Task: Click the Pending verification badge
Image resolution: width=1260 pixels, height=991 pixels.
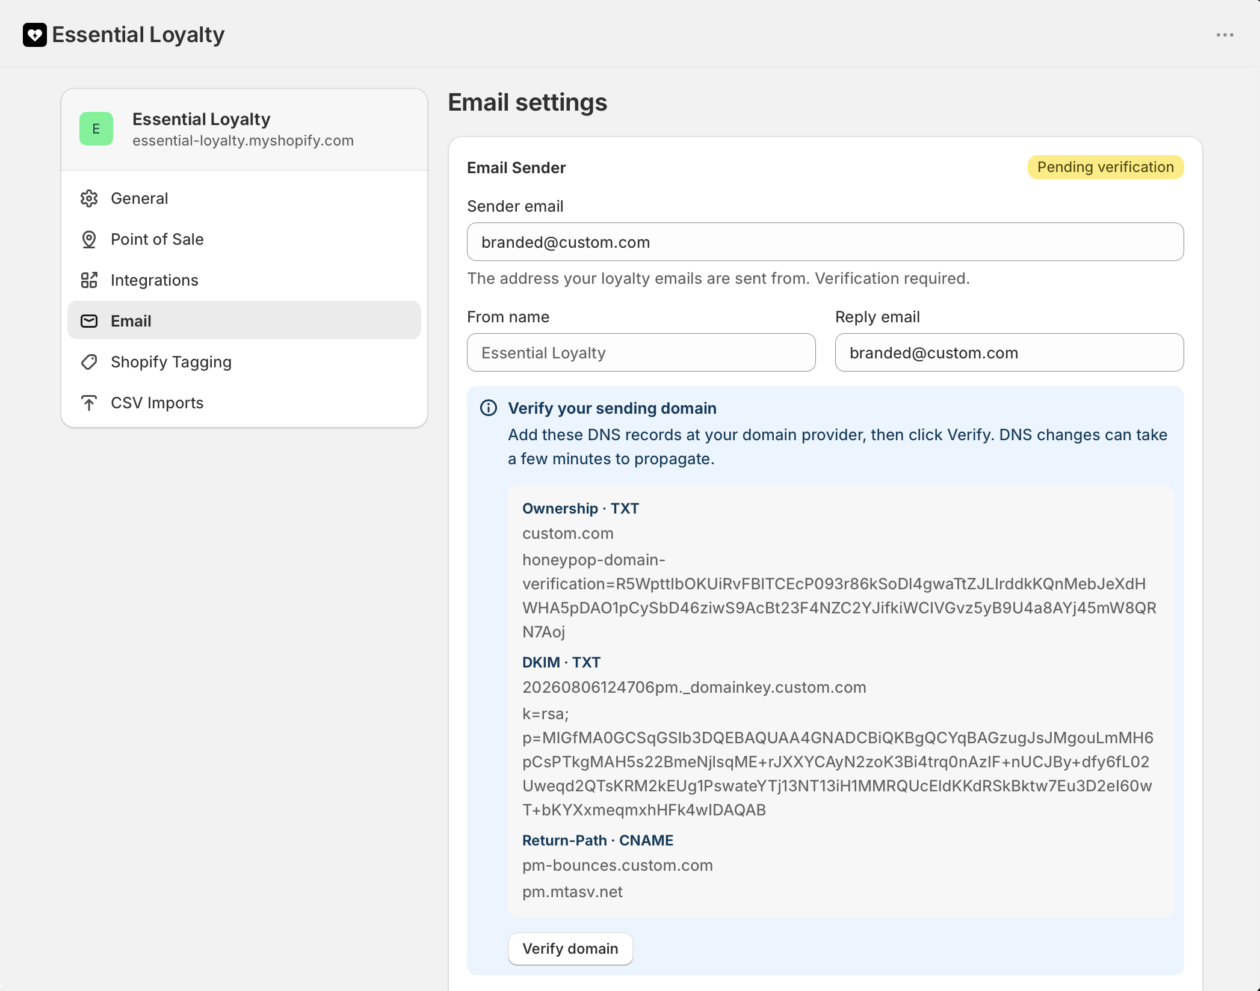Action: coord(1105,167)
